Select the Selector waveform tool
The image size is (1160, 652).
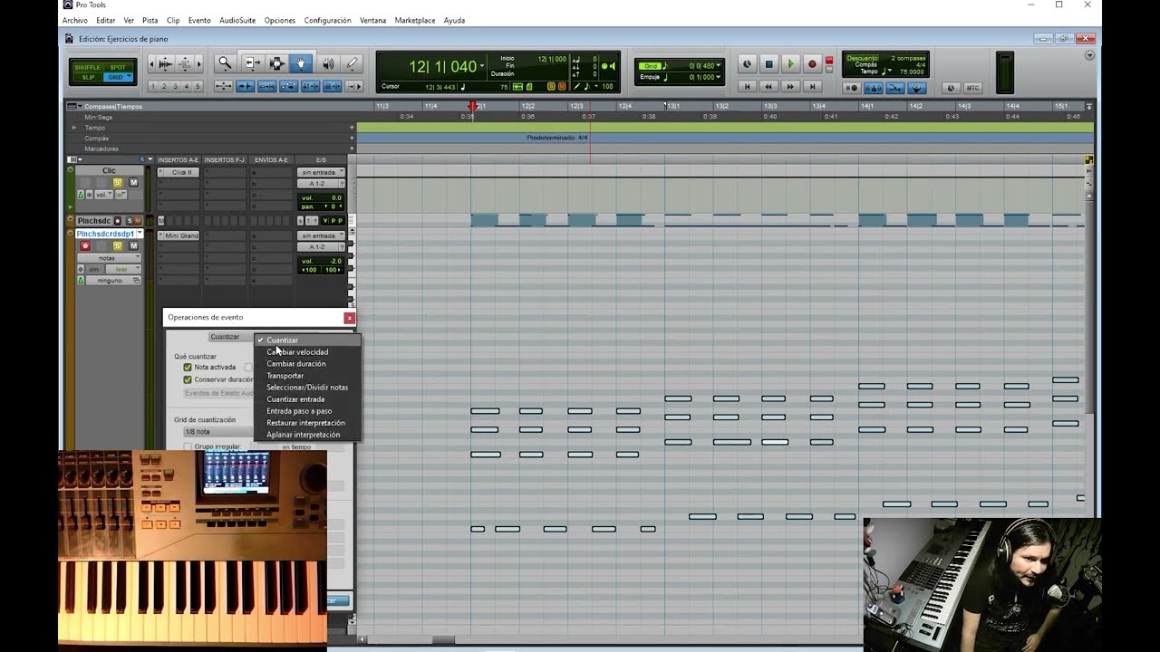pyautogui.click(x=277, y=63)
